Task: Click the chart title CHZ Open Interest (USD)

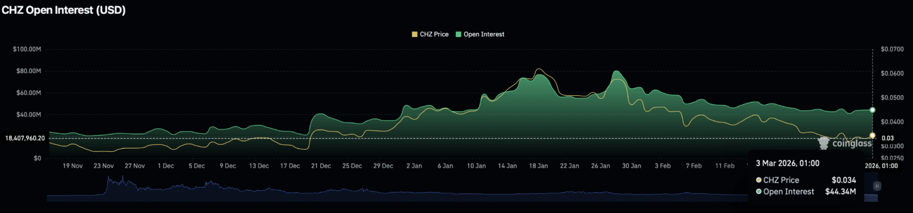Action: pos(63,10)
